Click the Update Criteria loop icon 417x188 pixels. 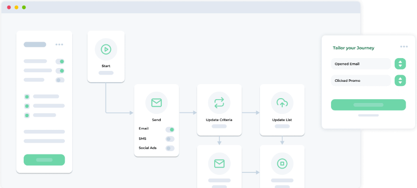click(219, 103)
